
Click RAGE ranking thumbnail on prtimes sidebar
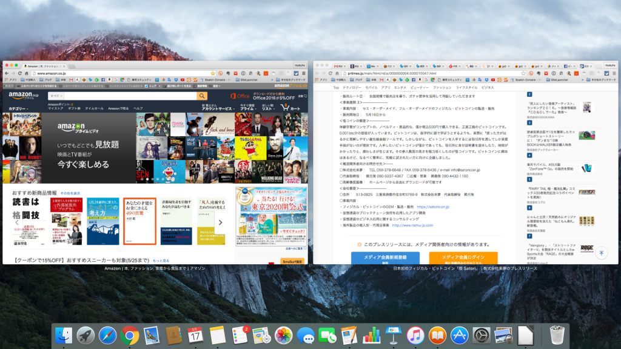586,248
